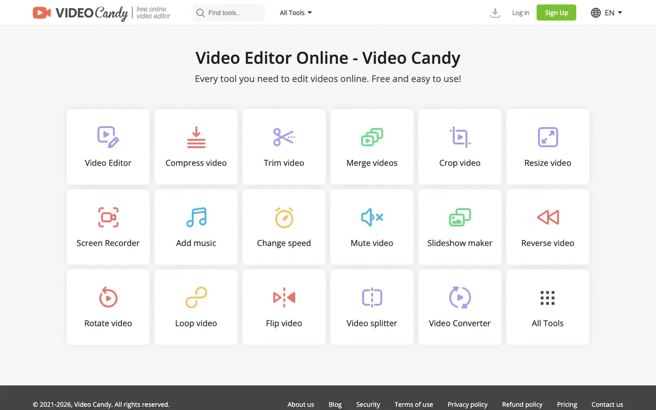This screenshot has height=410, width=656.
Task: Launch the Screen Recorder icon
Action: pos(108,217)
